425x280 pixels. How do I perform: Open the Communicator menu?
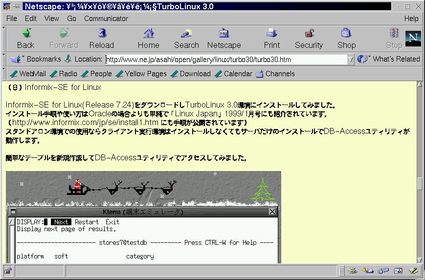pyautogui.click(x=106, y=19)
